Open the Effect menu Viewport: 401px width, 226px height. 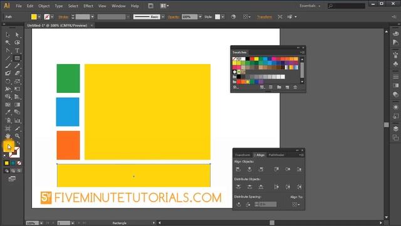(88, 6)
